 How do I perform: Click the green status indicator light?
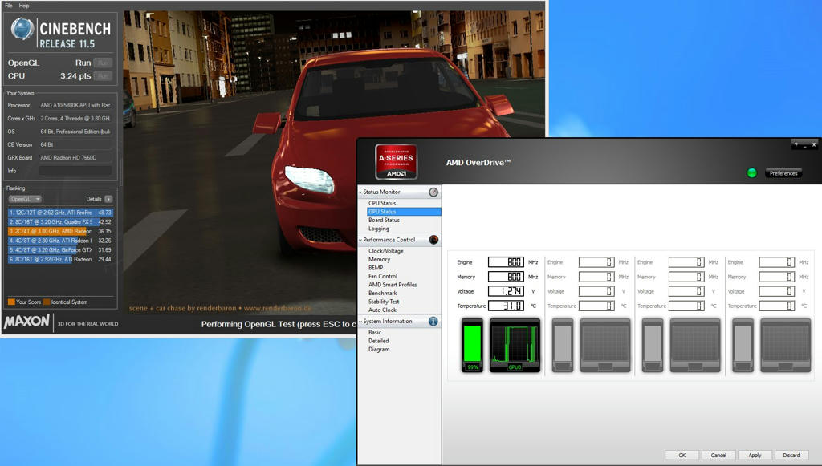pyautogui.click(x=751, y=172)
